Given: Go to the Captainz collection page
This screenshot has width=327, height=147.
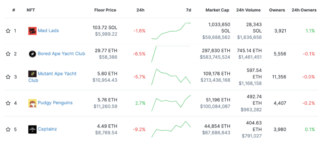Looking at the screenshot, I should [x=47, y=129].
